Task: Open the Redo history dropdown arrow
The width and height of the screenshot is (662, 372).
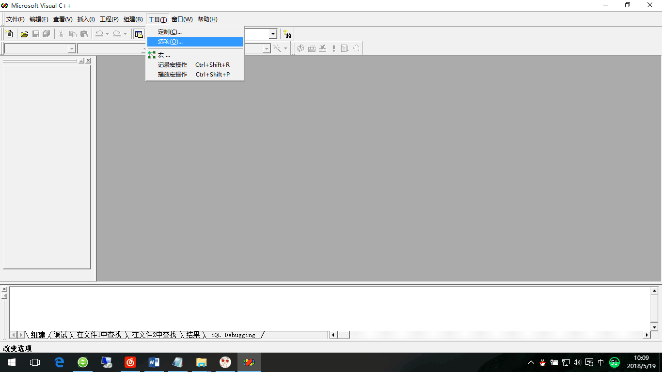Action: (x=125, y=34)
